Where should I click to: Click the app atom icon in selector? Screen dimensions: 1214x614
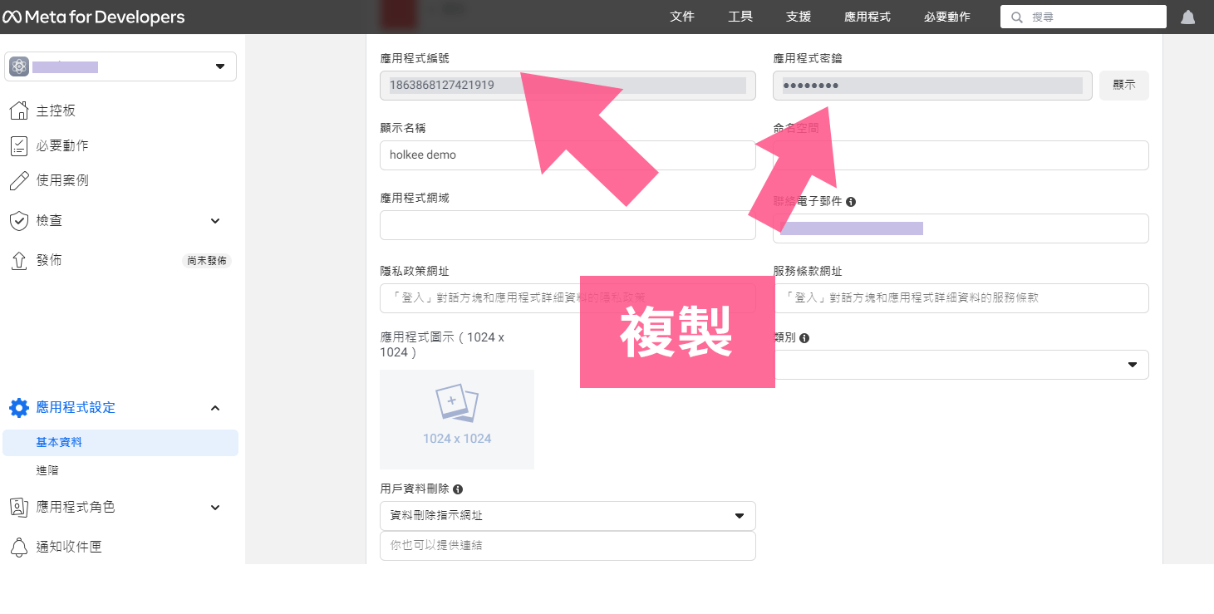[x=20, y=66]
